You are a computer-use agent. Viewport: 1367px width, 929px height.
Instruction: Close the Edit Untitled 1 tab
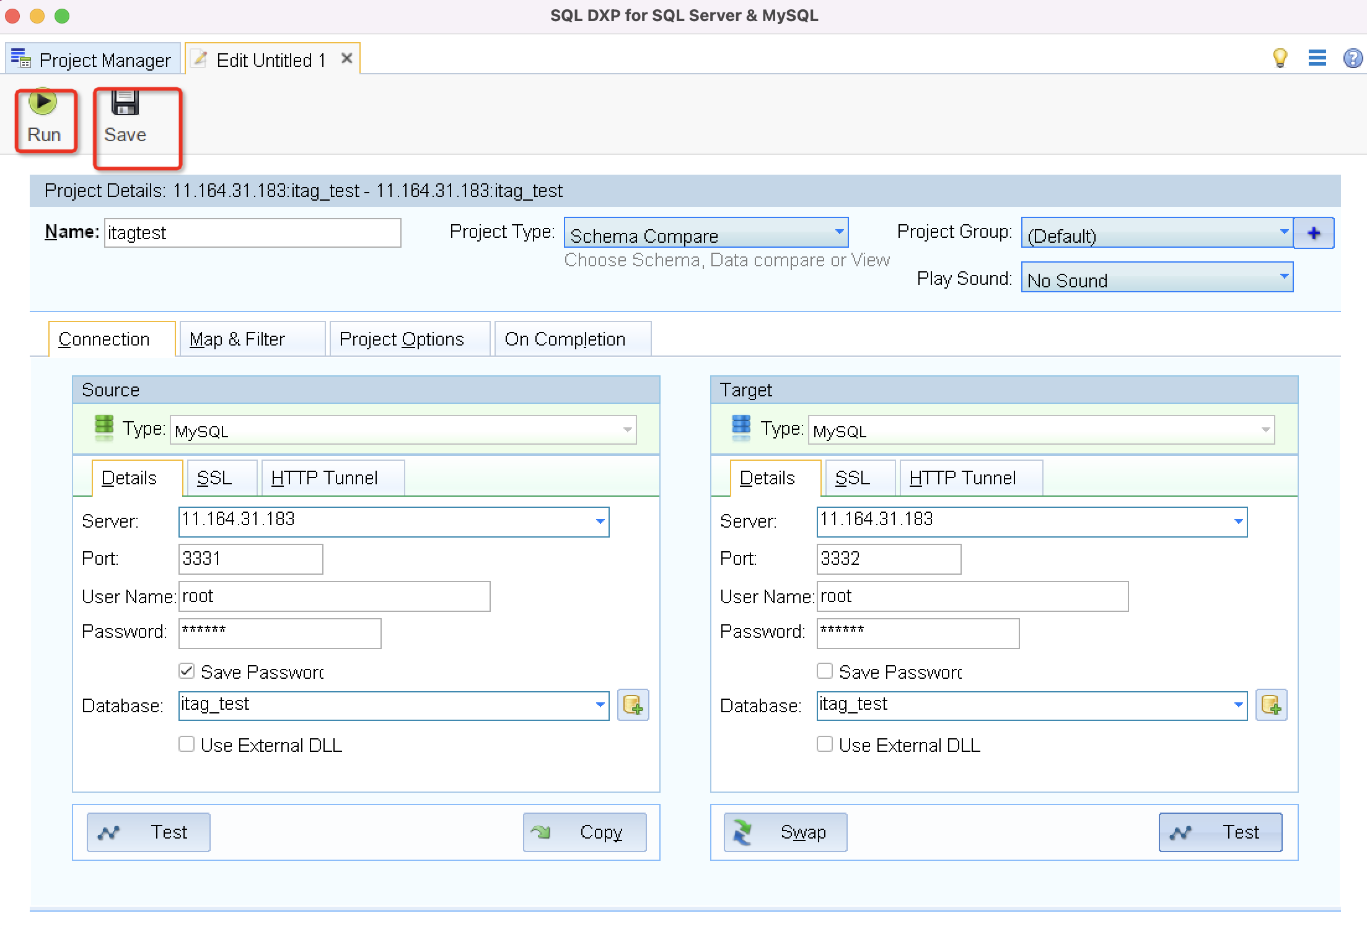[347, 58]
